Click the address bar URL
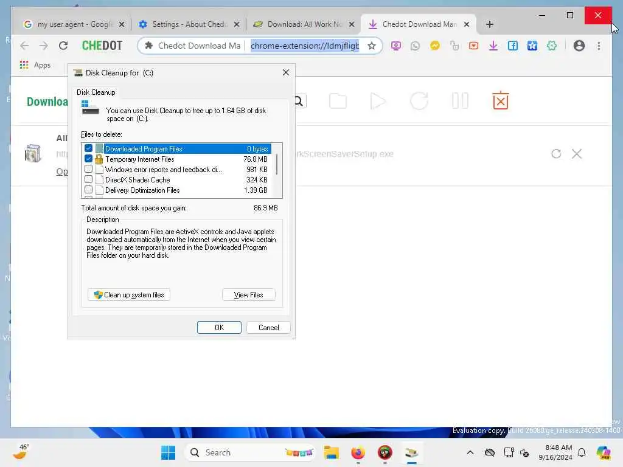 304,46
